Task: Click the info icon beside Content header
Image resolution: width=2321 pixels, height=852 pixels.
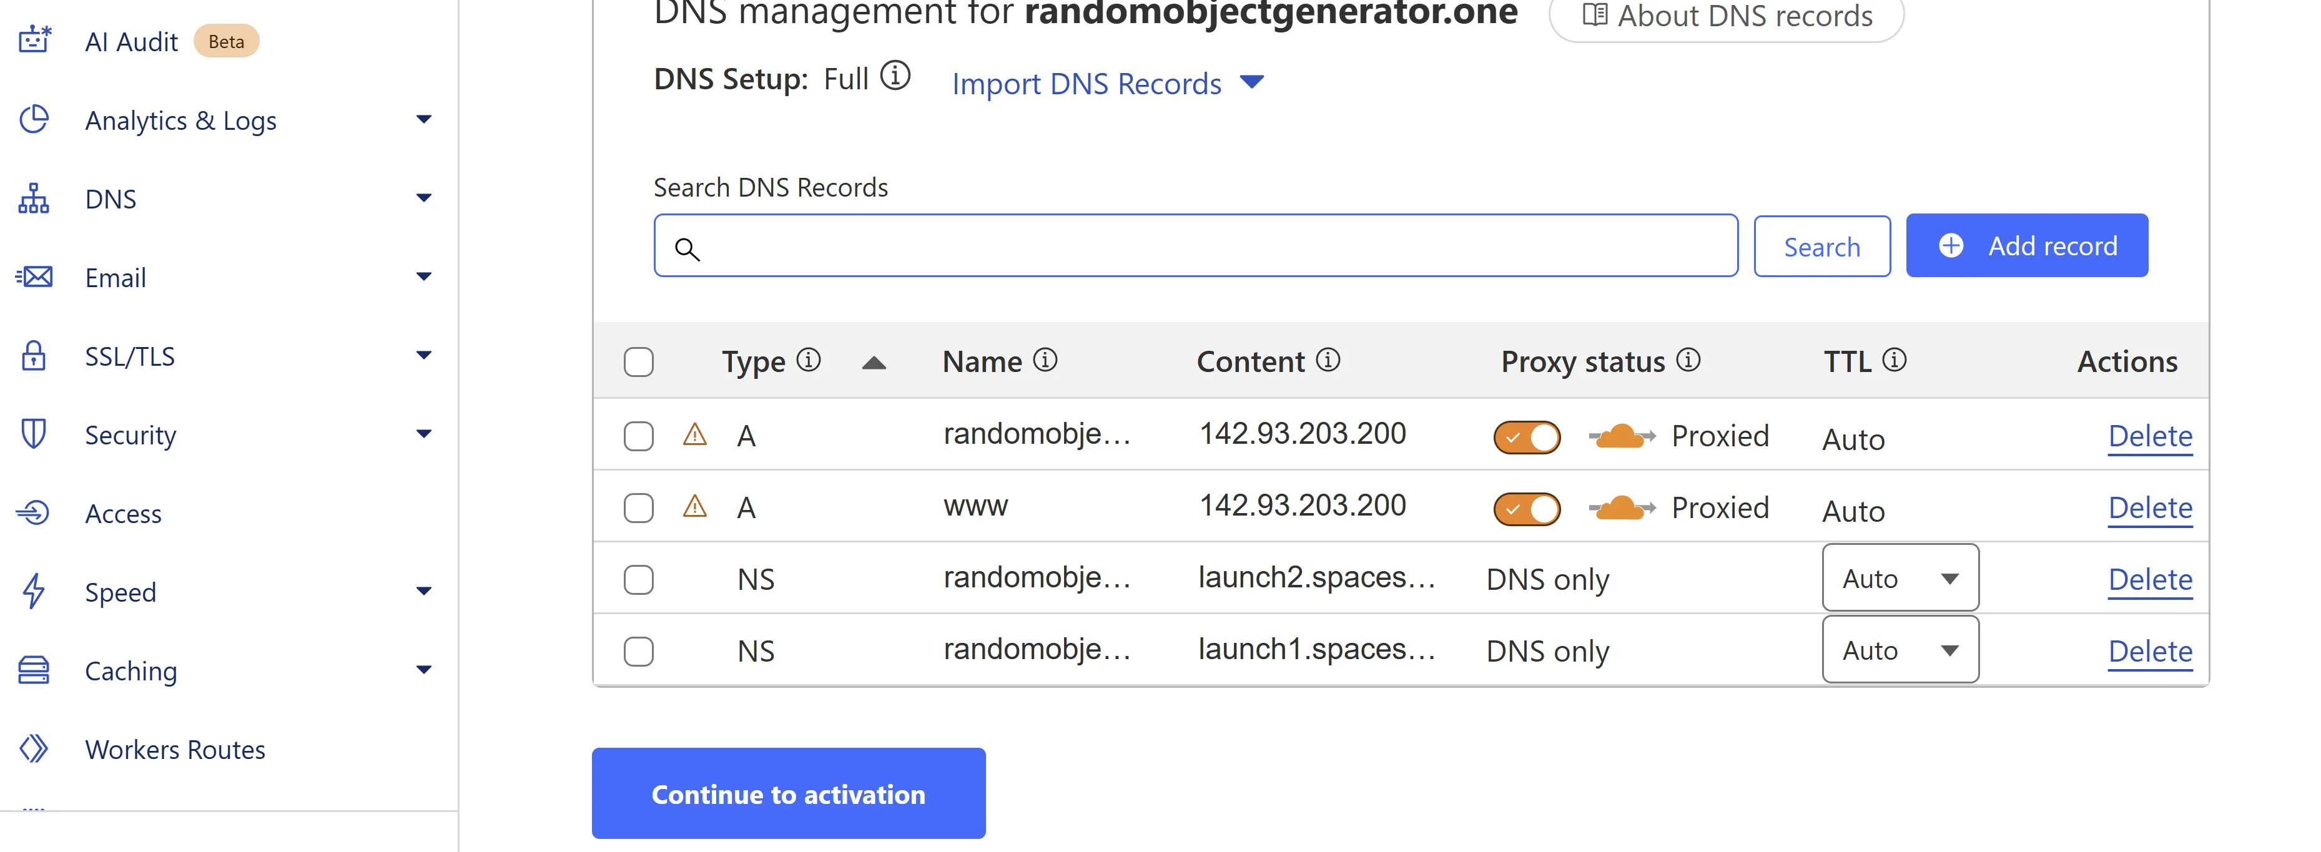Action: [1328, 360]
